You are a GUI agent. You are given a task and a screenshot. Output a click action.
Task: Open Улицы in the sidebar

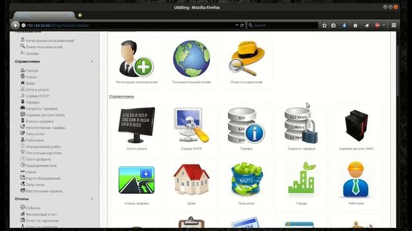(x=31, y=77)
